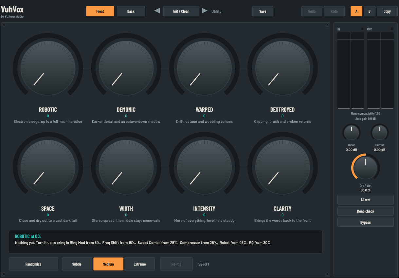Click the Input 0.00 dB value
The width and height of the screenshot is (399, 278).
(352, 150)
